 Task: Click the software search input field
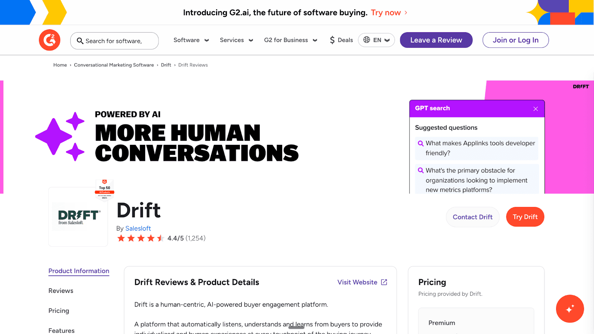115,41
